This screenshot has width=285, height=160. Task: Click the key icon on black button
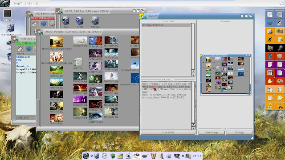[x=280, y=48]
